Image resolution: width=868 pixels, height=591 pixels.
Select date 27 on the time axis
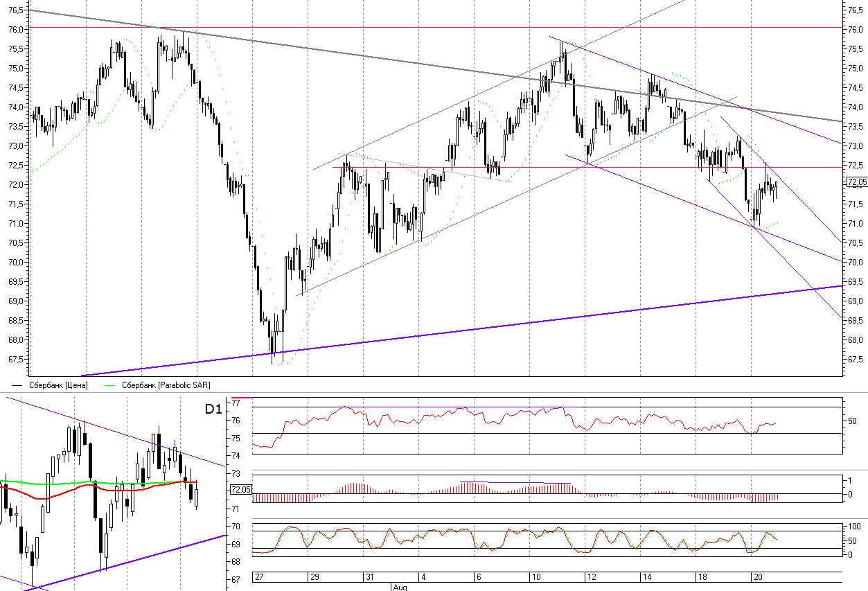coord(259,577)
